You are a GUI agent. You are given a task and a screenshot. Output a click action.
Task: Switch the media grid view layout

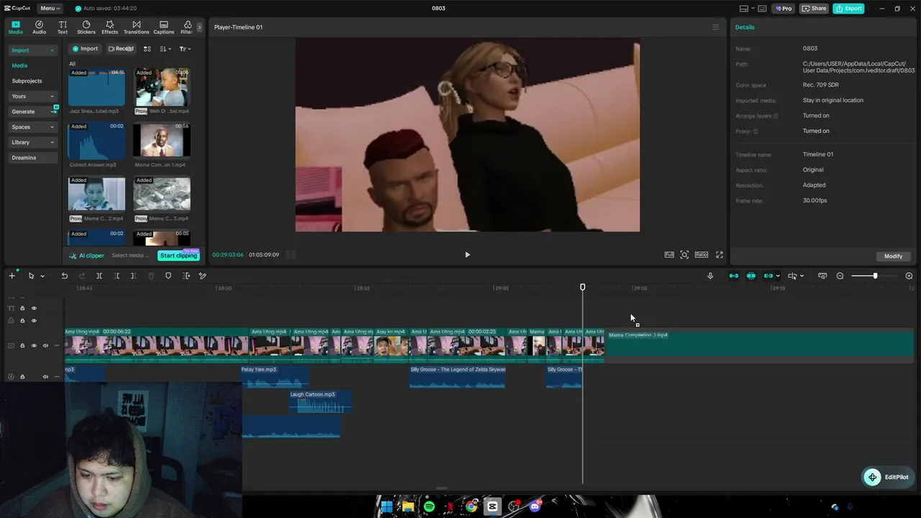(147, 49)
